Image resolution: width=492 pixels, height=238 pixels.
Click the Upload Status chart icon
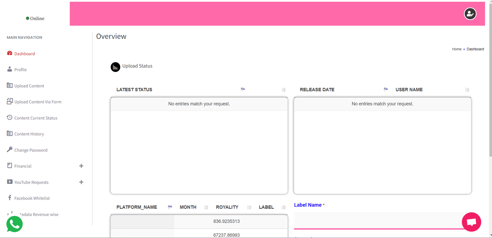click(x=115, y=67)
